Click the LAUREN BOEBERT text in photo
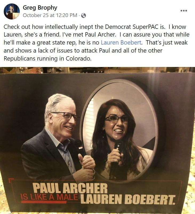This screenshot has height=214, width=195. 128,199
